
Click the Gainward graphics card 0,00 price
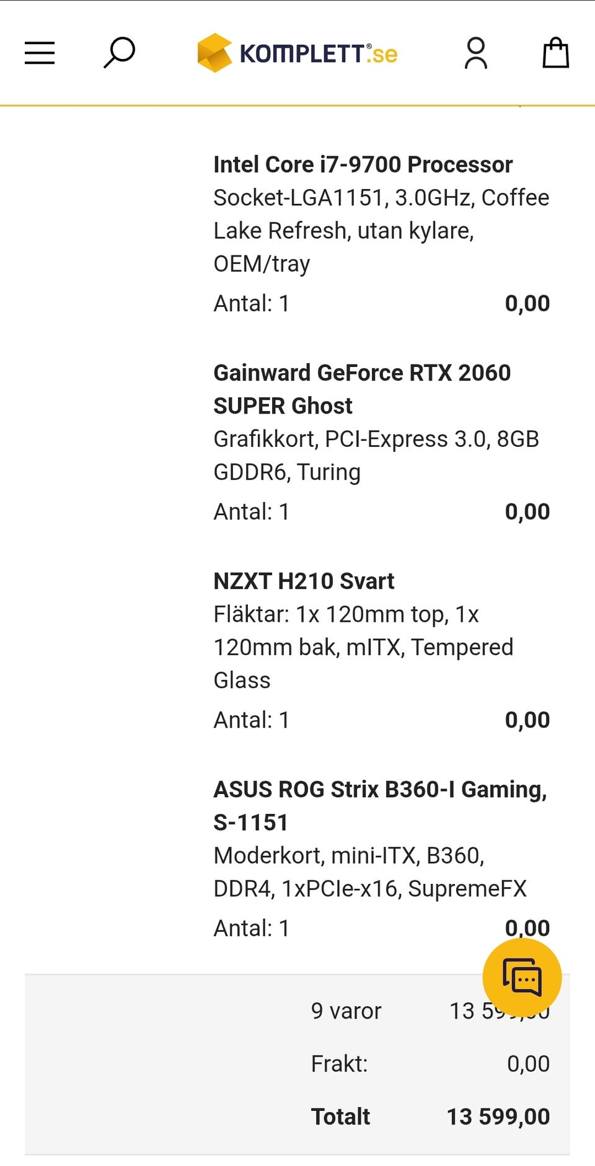(x=527, y=512)
